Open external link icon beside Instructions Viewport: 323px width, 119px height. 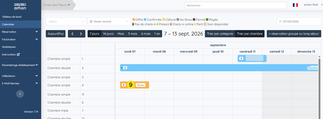(18, 55)
